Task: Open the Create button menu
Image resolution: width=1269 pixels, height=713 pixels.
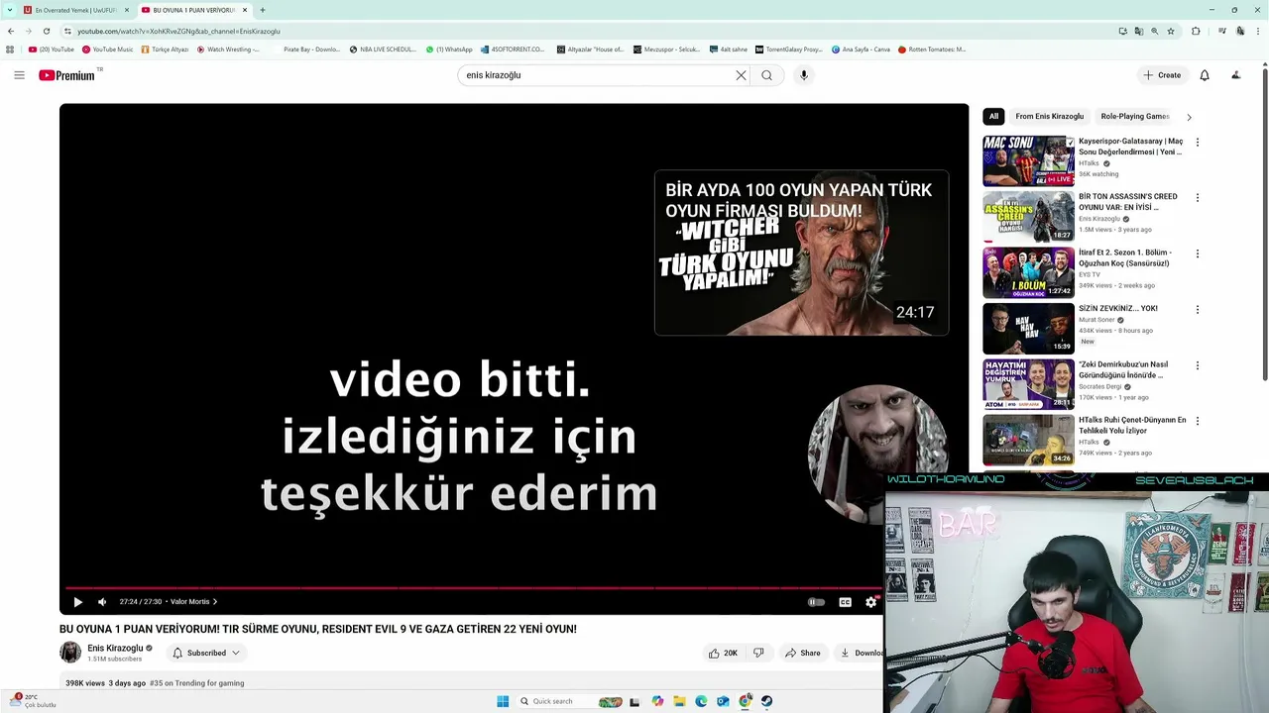Action: (x=1162, y=75)
